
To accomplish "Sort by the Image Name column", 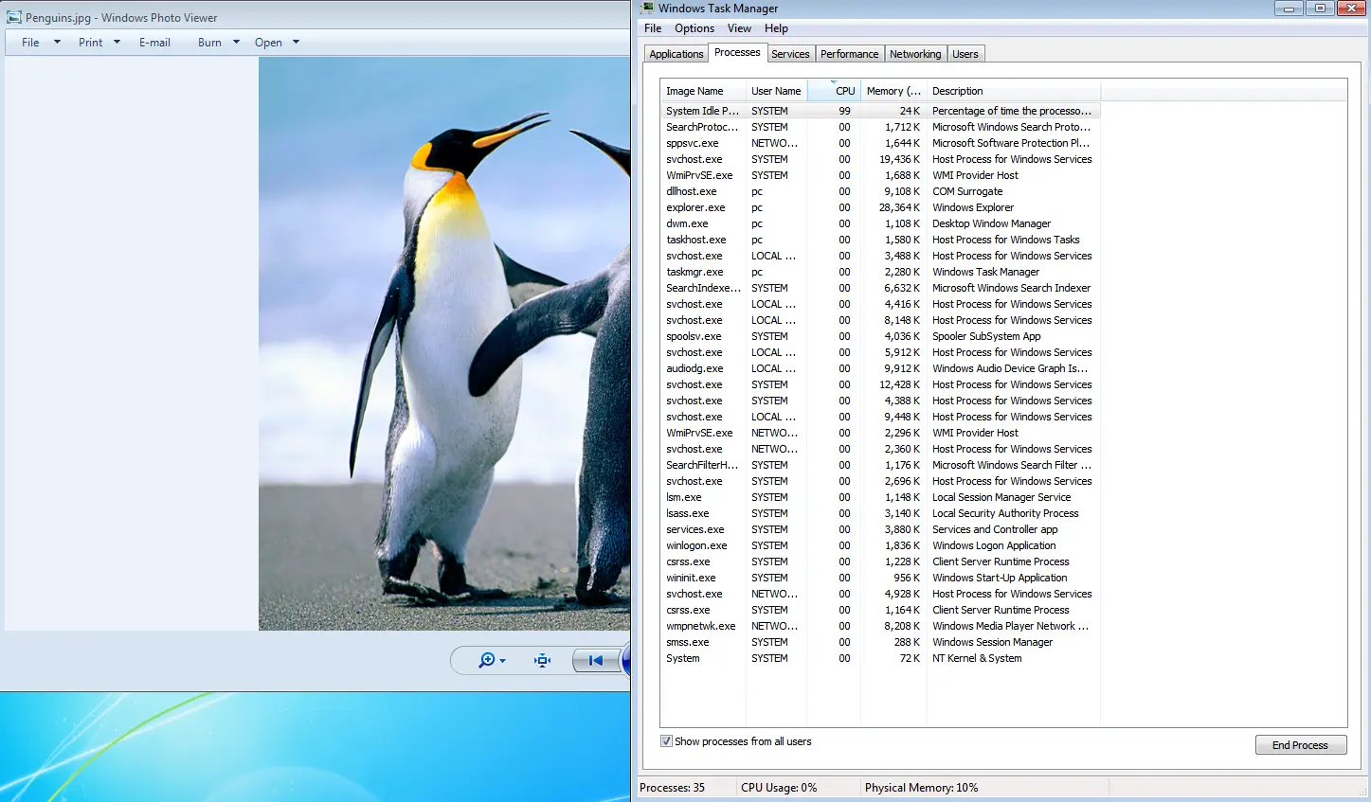I will [703, 91].
